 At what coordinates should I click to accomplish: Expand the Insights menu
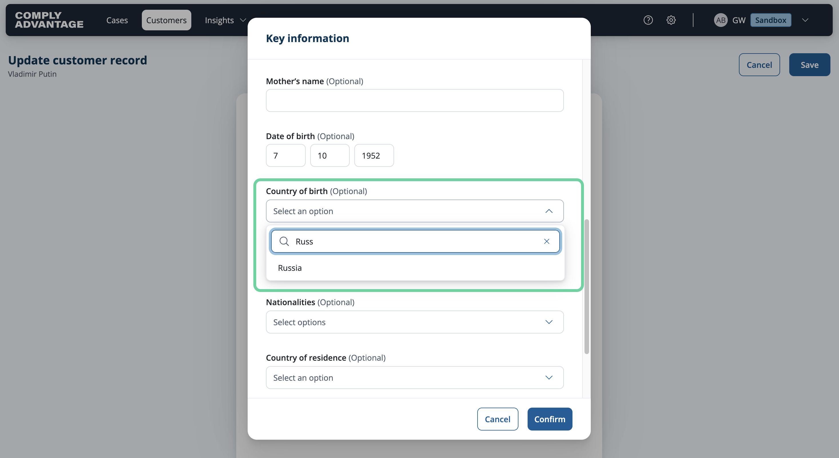225,20
